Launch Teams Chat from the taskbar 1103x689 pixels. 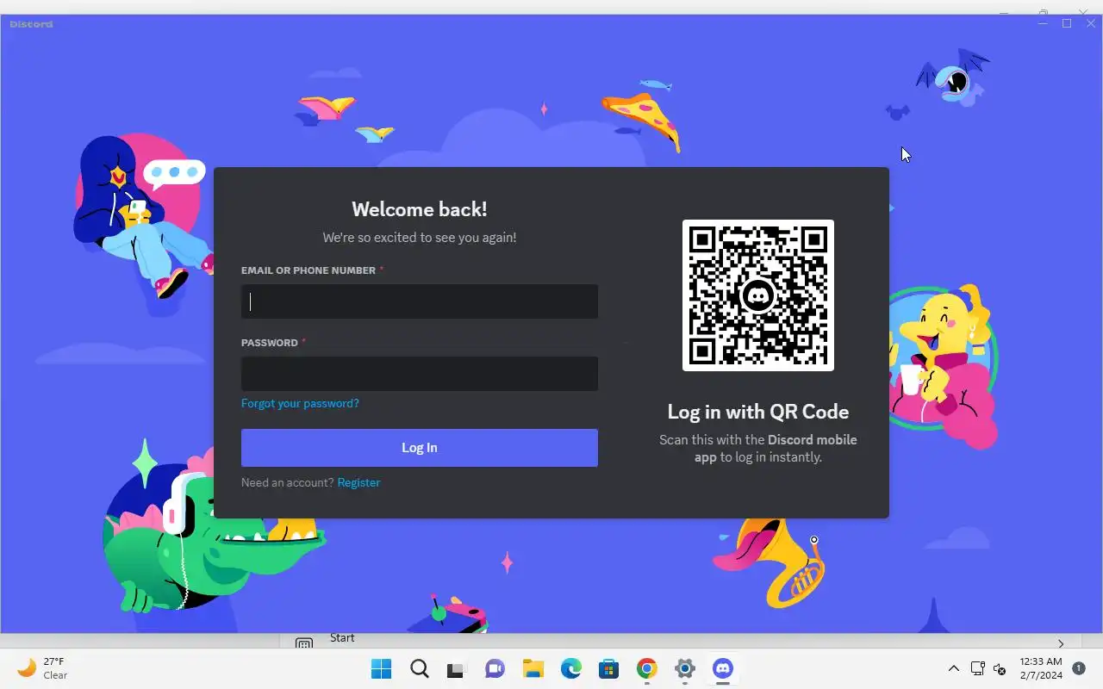click(495, 668)
